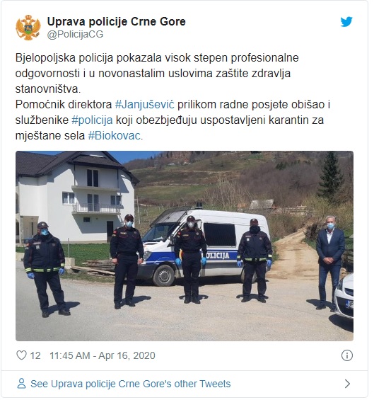
Task: Click the @PolicijaCG handle
Action: [75, 34]
